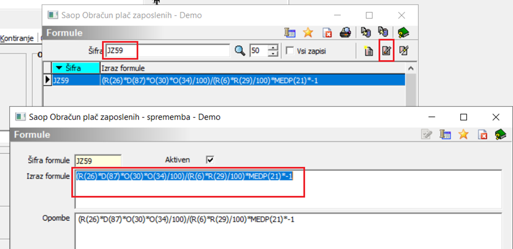Click the Izraz formule column header

click(253, 68)
